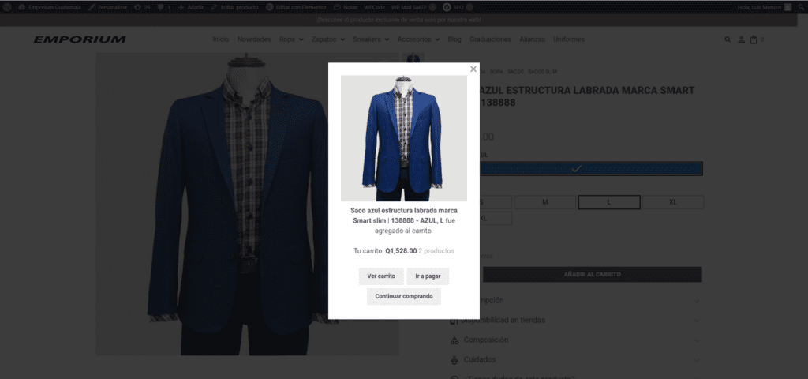The height and width of the screenshot is (379, 808).
Task: Click the blue blazer image in popup
Action: (404, 138)
